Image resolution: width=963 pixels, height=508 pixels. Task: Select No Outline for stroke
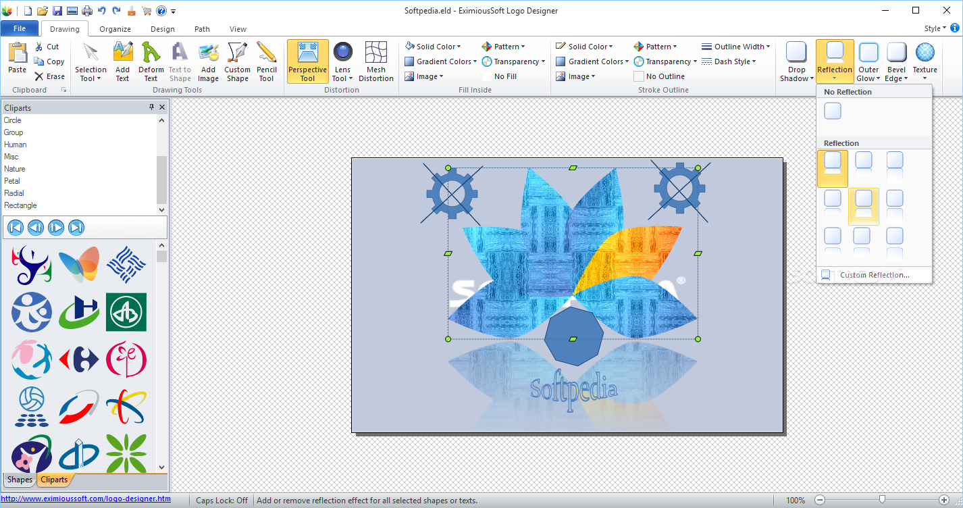click(659, 76)
